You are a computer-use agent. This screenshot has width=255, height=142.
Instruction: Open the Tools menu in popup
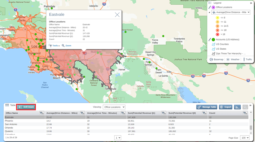pos(54,46)
